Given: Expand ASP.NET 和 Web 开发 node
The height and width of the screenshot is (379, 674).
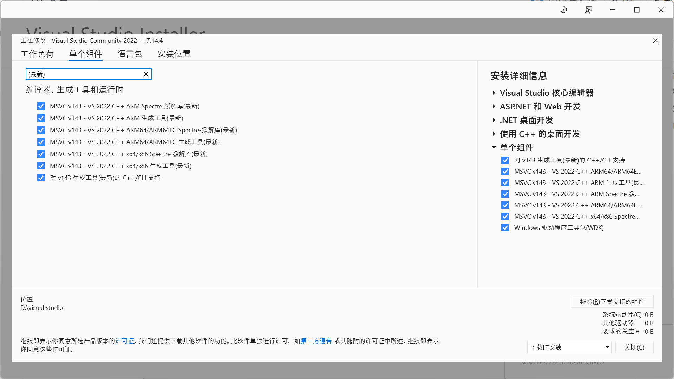Looking at the screenshot, I should pyautogui.click(x=494, y=107).
